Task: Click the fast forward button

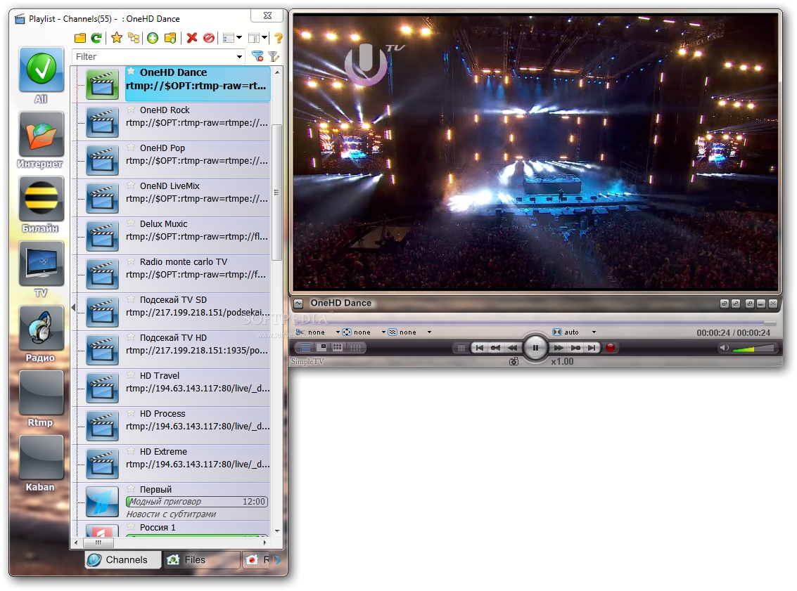Action: point(558,348)
